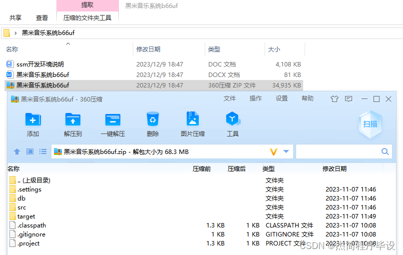Click the orange V icon in path bar
403x255 pixels.
(x=274, y=152)
